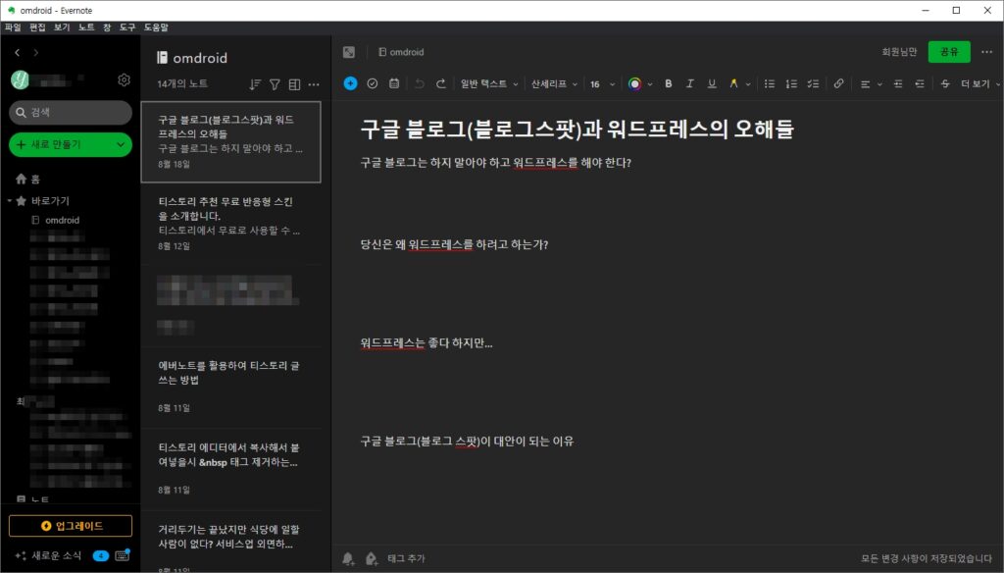This screenshot has width=1004, height=573.
Task: Insert a bulleted list
Action: point(770,83)
